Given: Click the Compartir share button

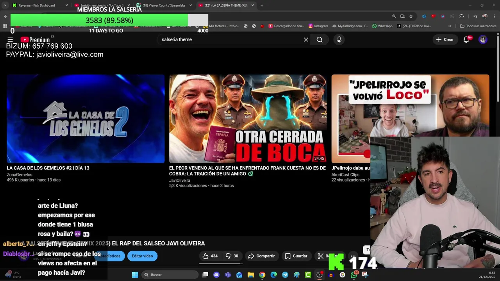Looking at the screenshot, I should (261, 256).
